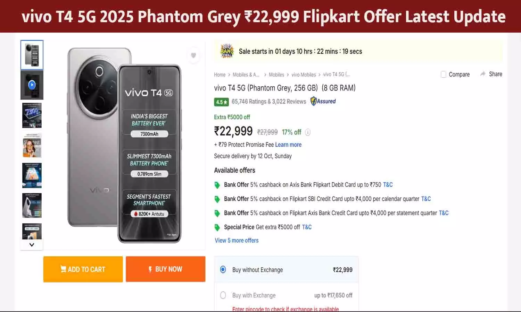Click the wishlist heart icon

pyautogui.click(x=193, y=55)
